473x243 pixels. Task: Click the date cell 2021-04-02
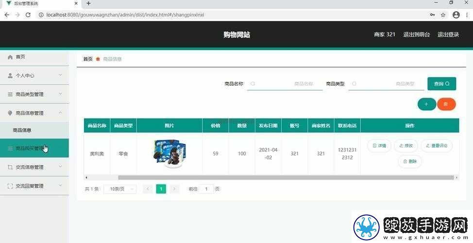click(268, 154)
